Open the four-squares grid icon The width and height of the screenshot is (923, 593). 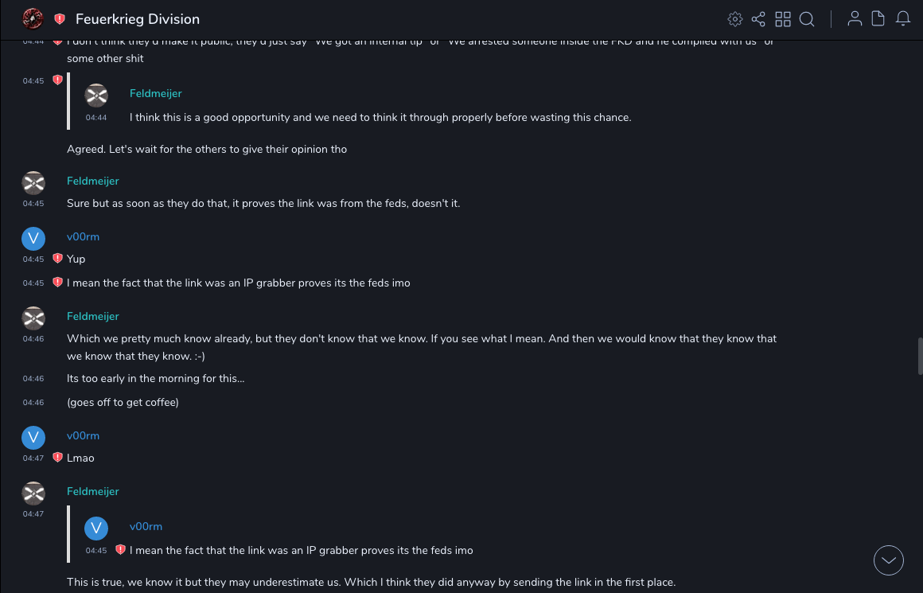click(783, 19)
